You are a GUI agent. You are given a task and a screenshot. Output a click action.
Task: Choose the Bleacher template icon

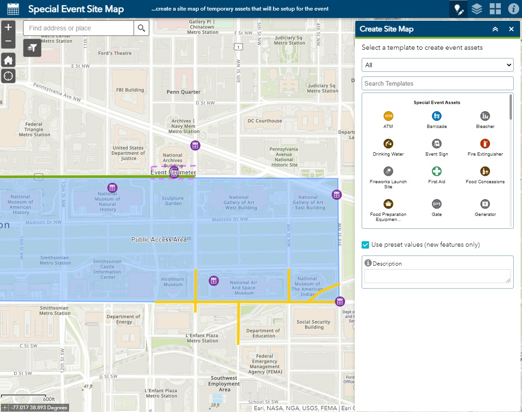(x=485, y=116)
